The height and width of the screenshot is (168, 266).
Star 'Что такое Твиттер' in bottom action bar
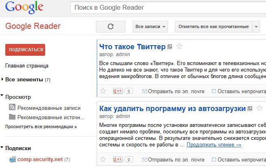(x=103, y=91)
